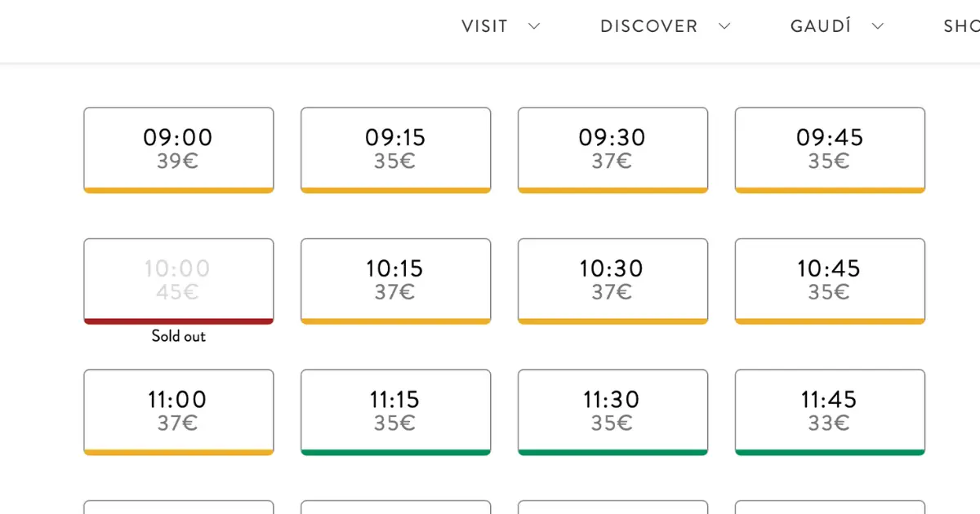This screenshot has width=980, height=514.
Task: Open the GAUDÍ menu item
Action: point(821,26)
